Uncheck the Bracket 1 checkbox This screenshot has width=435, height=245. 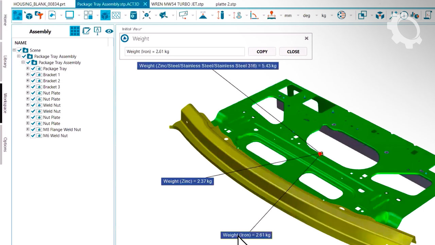pos(33,75)
